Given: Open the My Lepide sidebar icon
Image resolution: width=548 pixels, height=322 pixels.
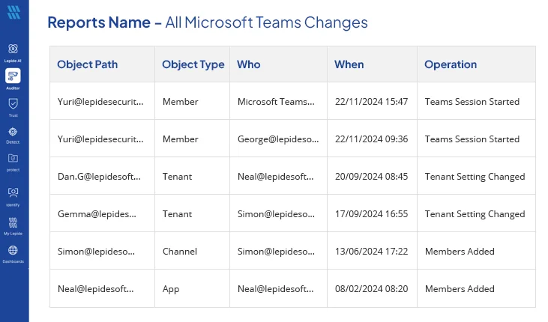Looking at the screenshot, I should pyautogui.click(x=13, y=222).
